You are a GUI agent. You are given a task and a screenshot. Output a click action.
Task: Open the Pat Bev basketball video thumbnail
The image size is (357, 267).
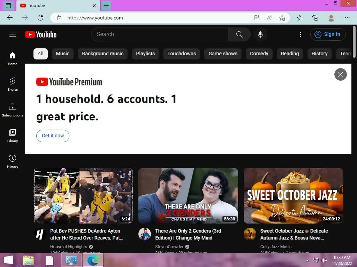(83, 196)
